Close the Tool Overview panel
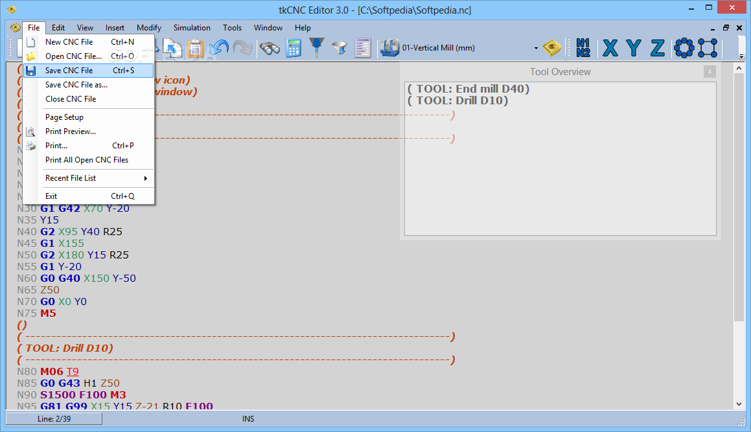Image resolution: width=751 pixels, height=432 pixels. pos(710,72)
